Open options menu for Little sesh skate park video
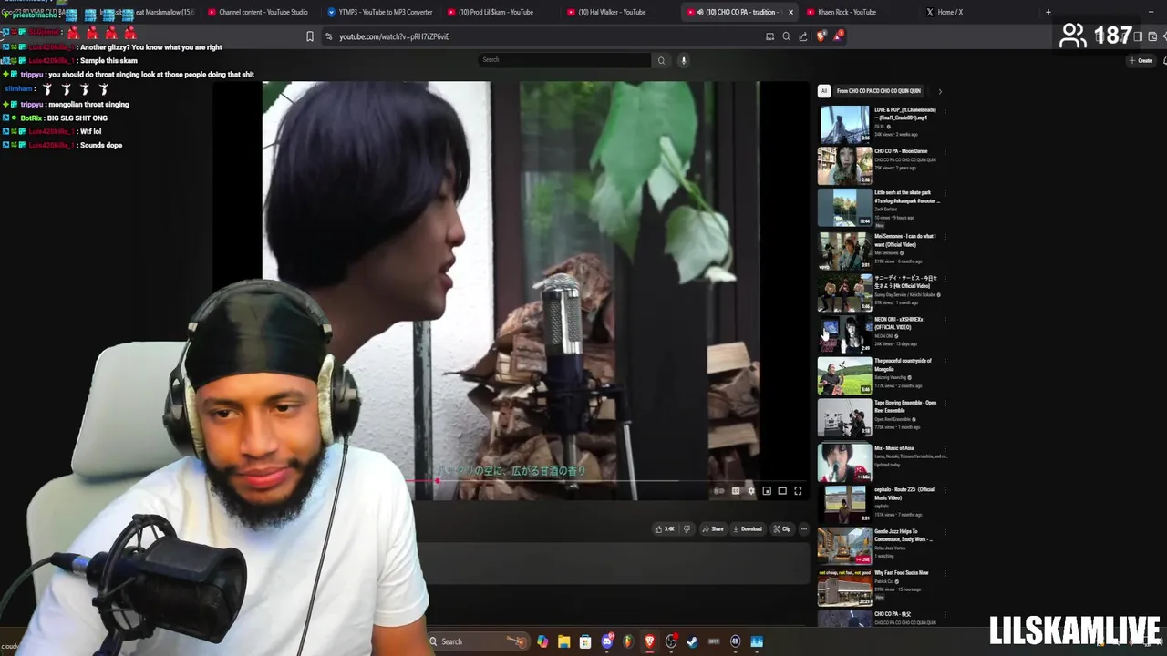Image resolution: width=1167 pixels, height=656 pixels. (x=945, y=193)
